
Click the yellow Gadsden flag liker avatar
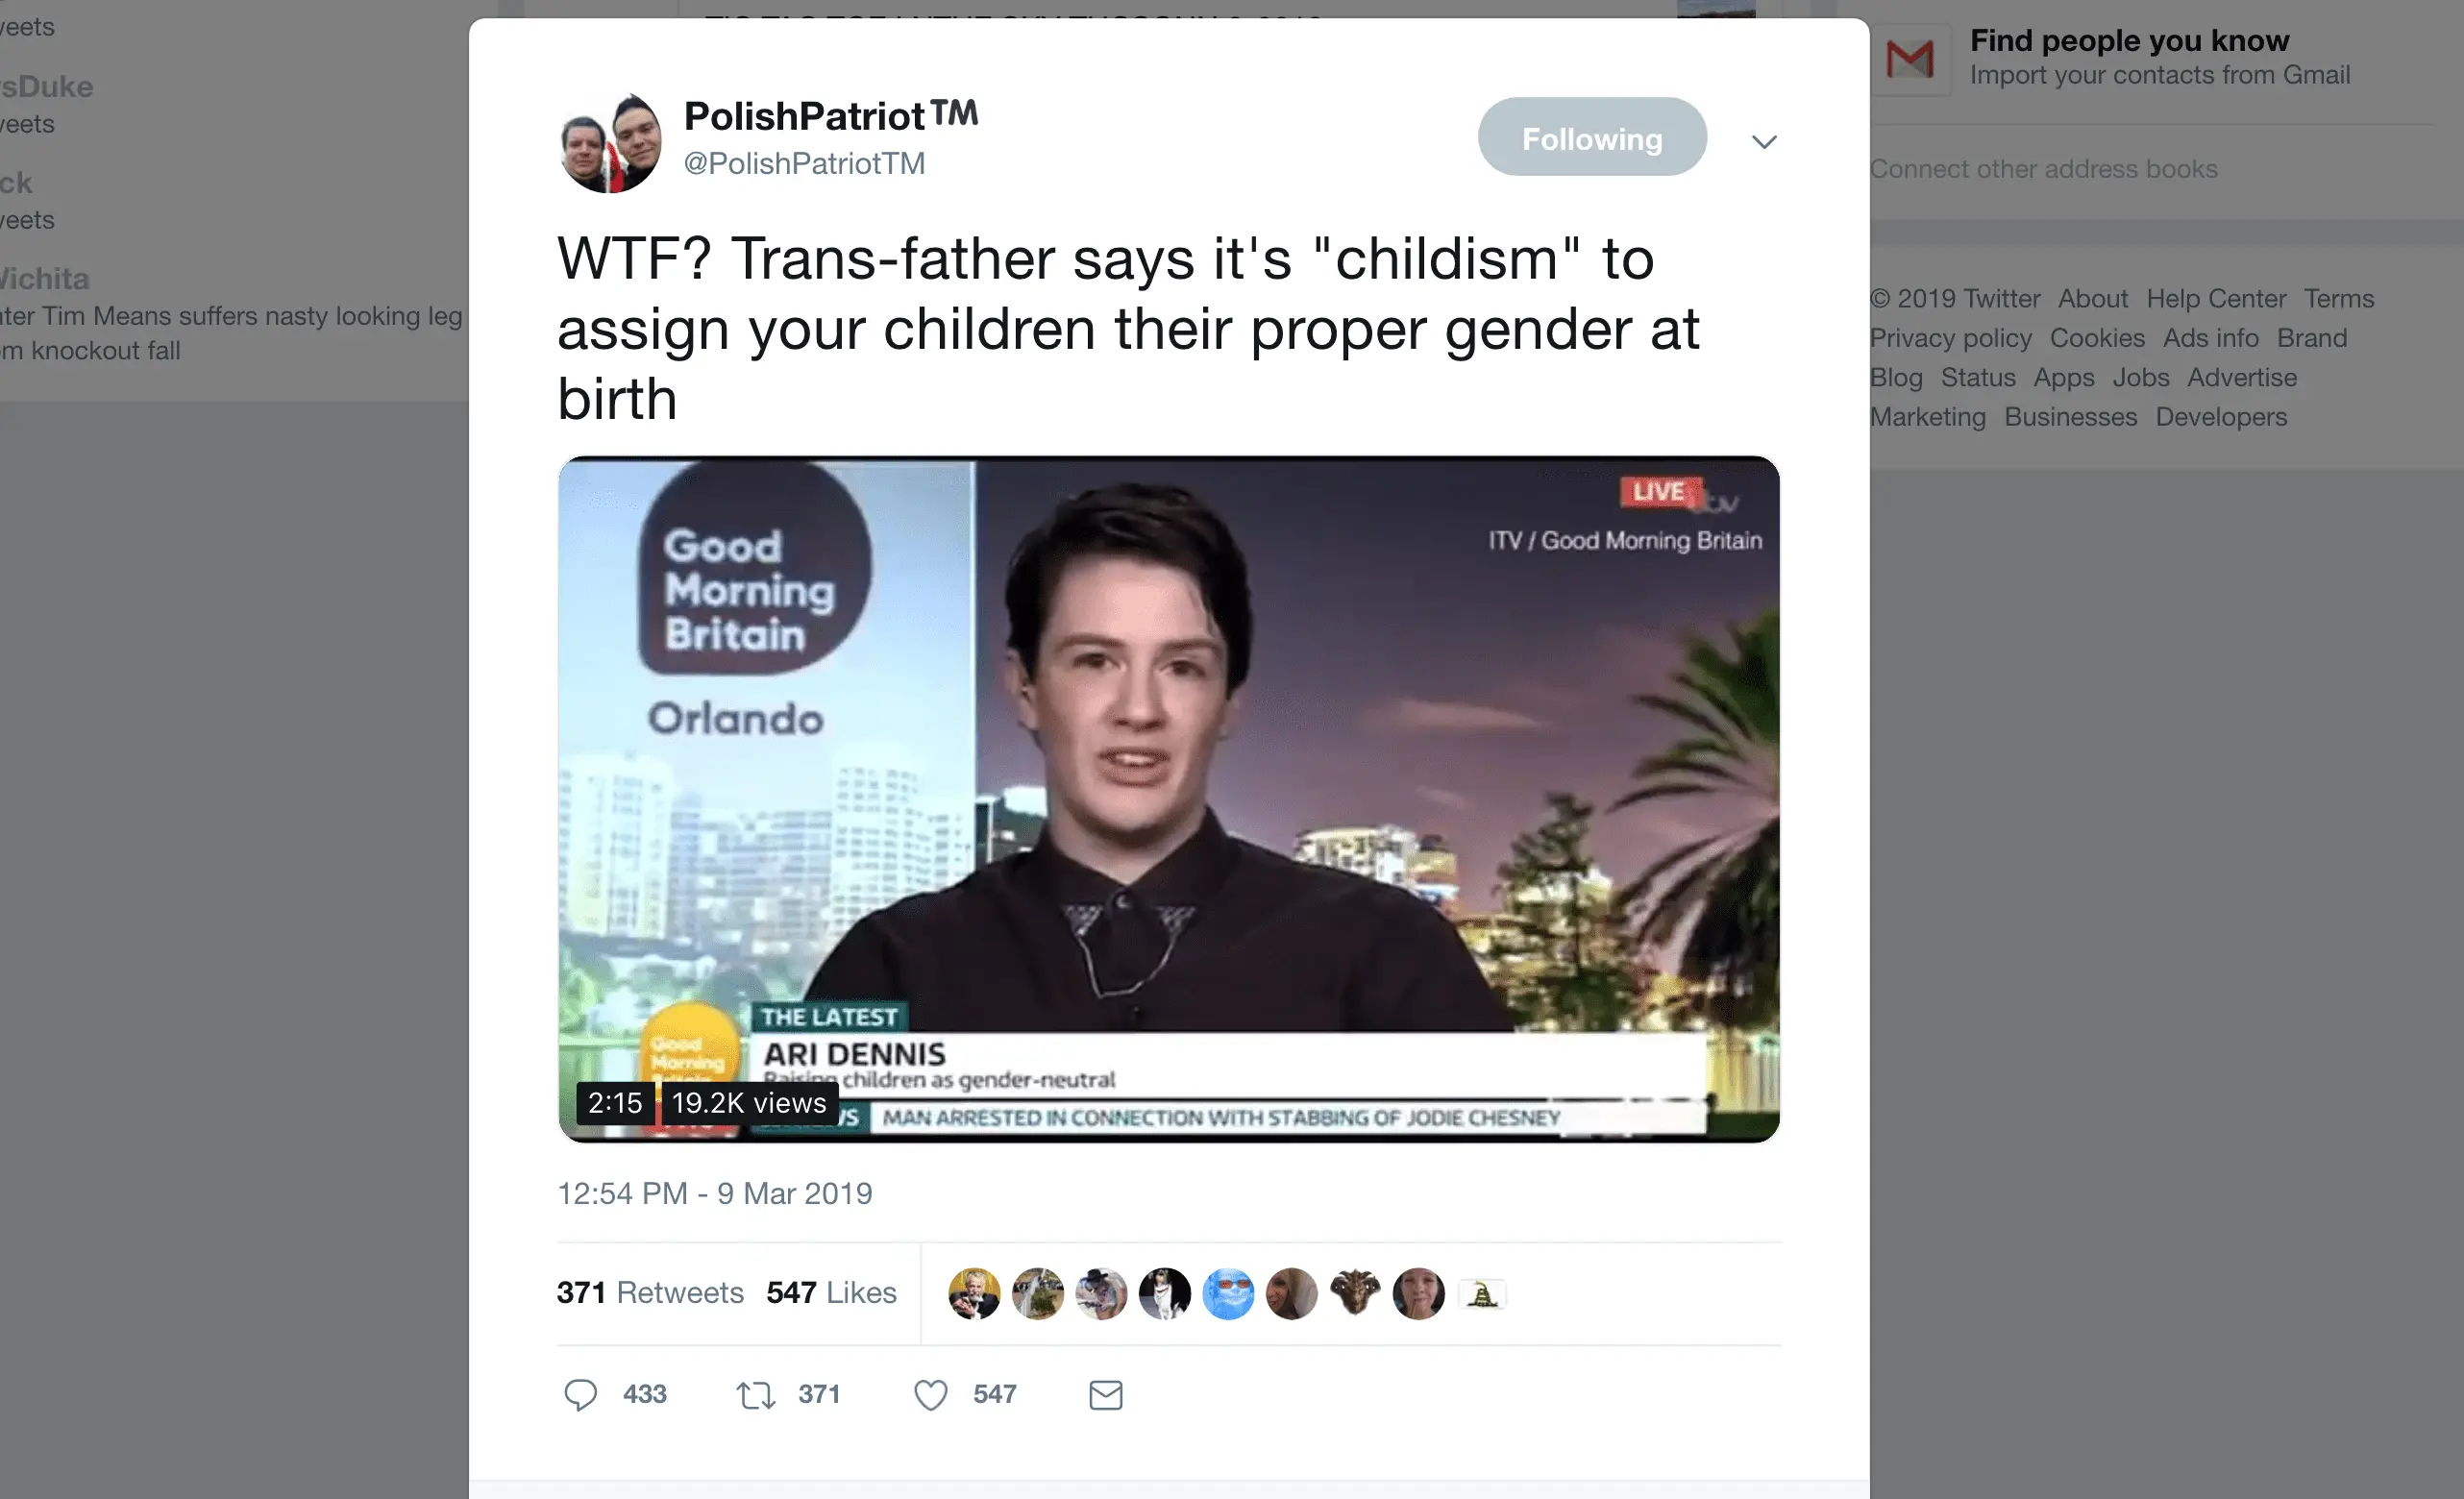pos(1482,1294)
